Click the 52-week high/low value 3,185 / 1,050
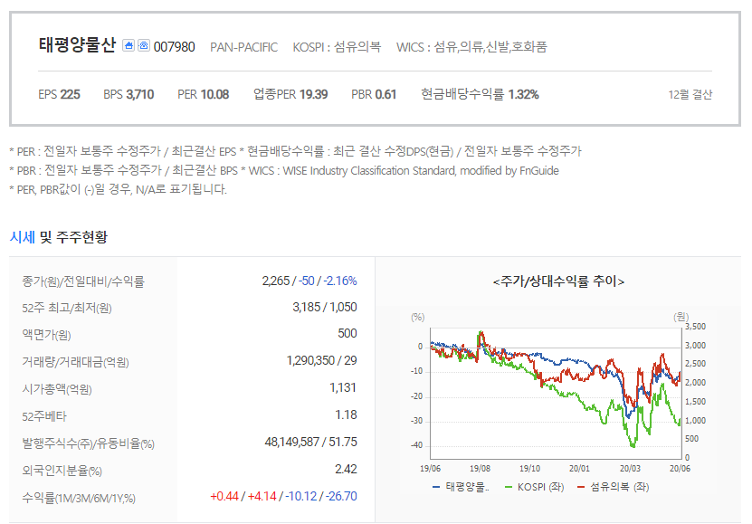 325,308
